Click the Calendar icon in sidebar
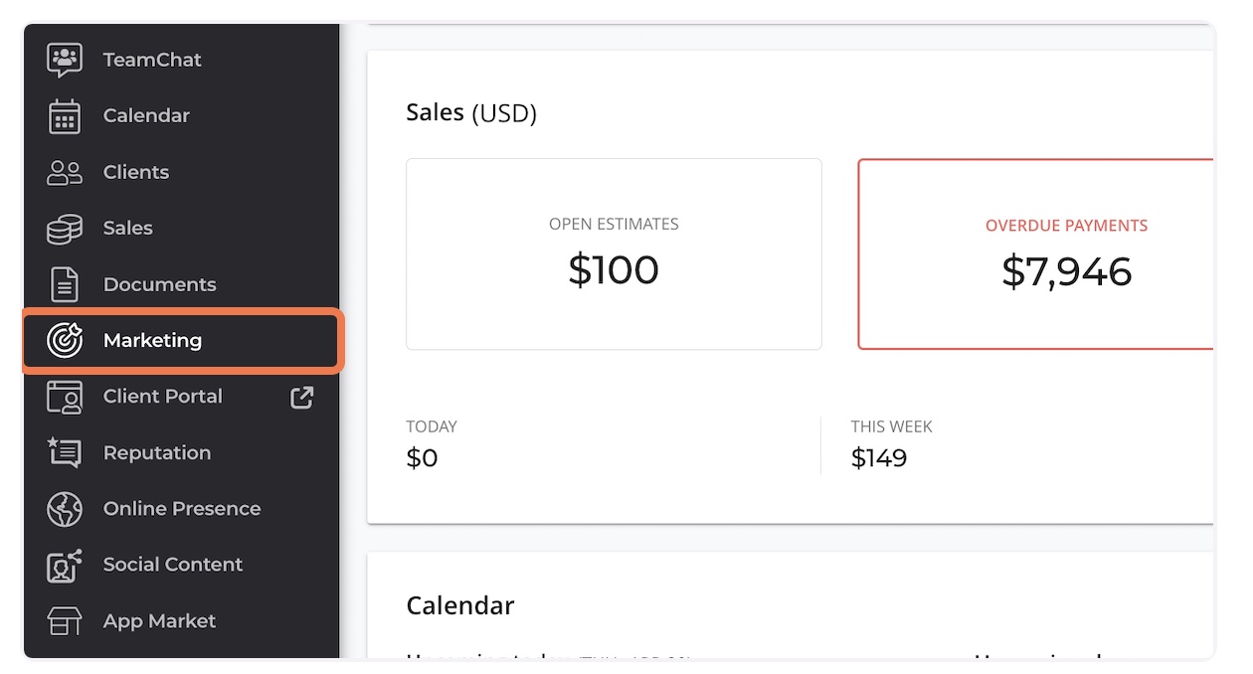 [65, 116]
